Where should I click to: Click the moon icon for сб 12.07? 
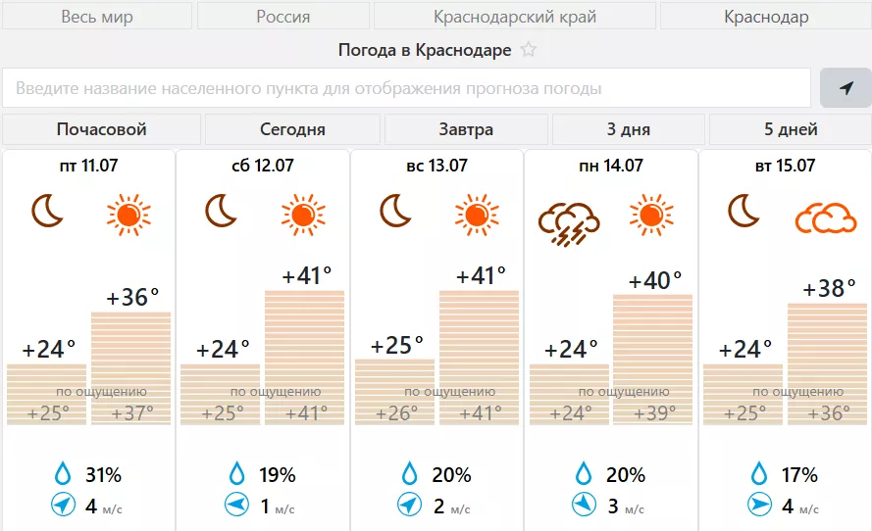[221, 211]
